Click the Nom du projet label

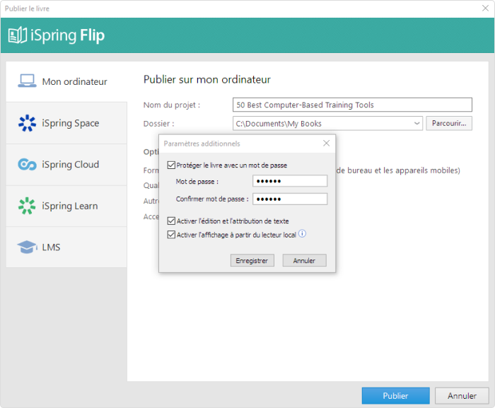point(172,105)
